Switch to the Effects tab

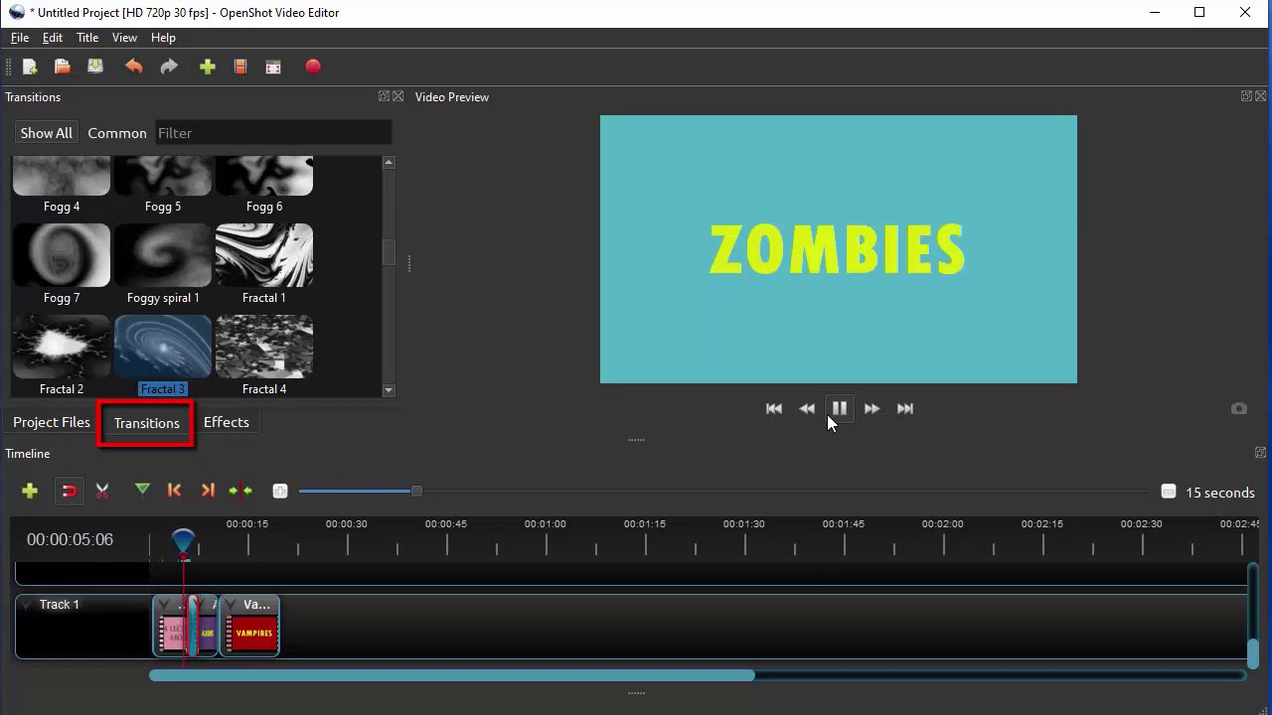[227, 422]
